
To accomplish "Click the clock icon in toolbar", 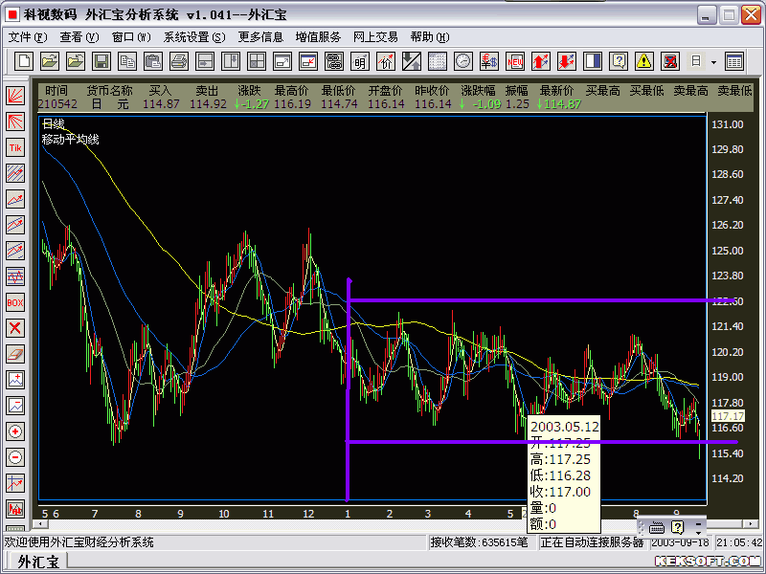I will pos(463,61).
